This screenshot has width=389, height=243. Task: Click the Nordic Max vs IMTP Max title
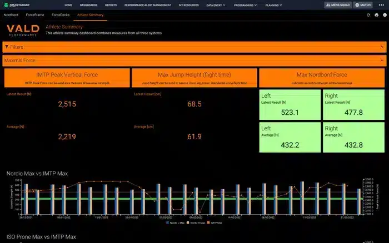(37, 174)
